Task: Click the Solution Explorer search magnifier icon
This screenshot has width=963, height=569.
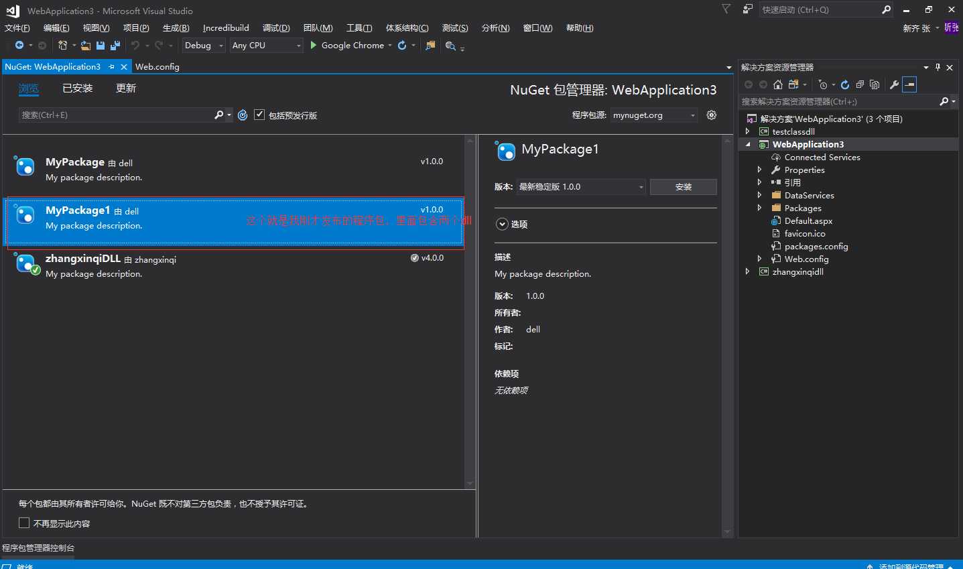Action: point(944,102)
